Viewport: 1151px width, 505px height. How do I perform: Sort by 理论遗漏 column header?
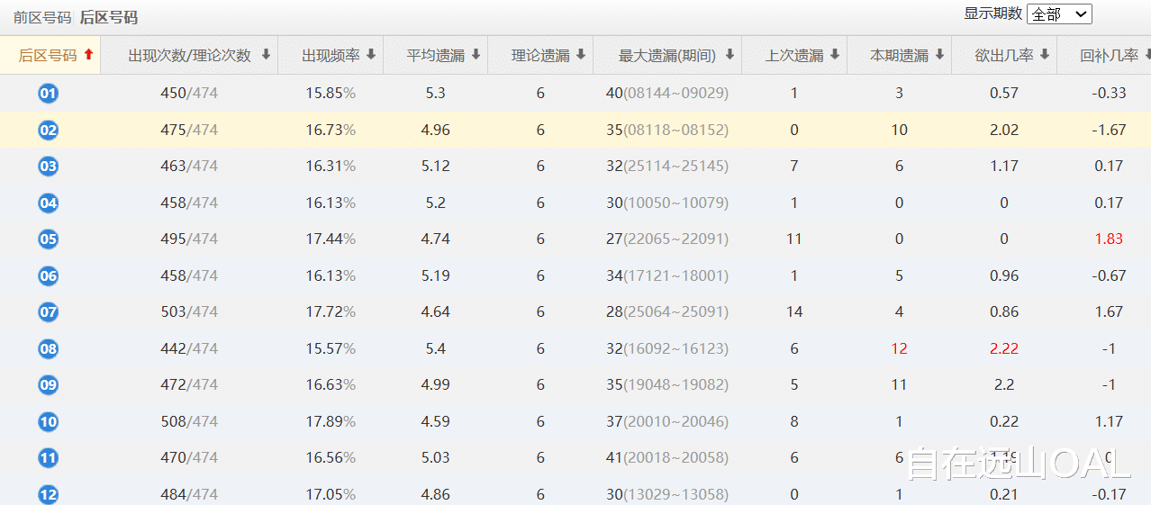[540, 55]
